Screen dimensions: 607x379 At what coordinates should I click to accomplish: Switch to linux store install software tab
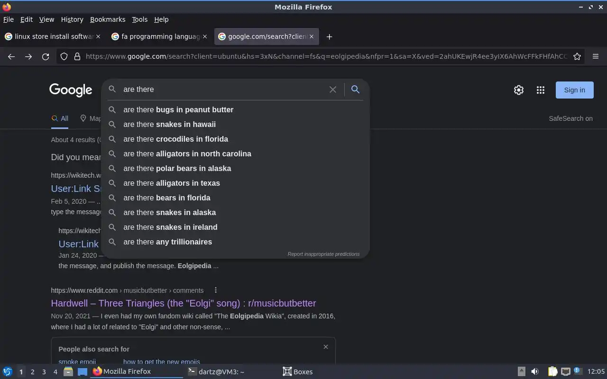52,36
